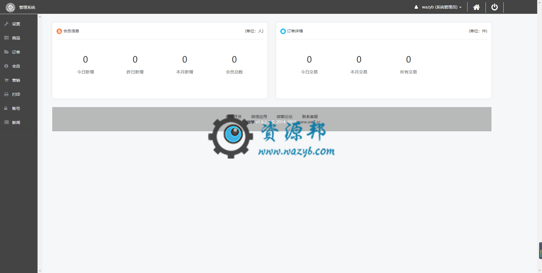The image size is (542, 273).
Task: Click the orange 会员信息 panel icon
Action: 59,31
